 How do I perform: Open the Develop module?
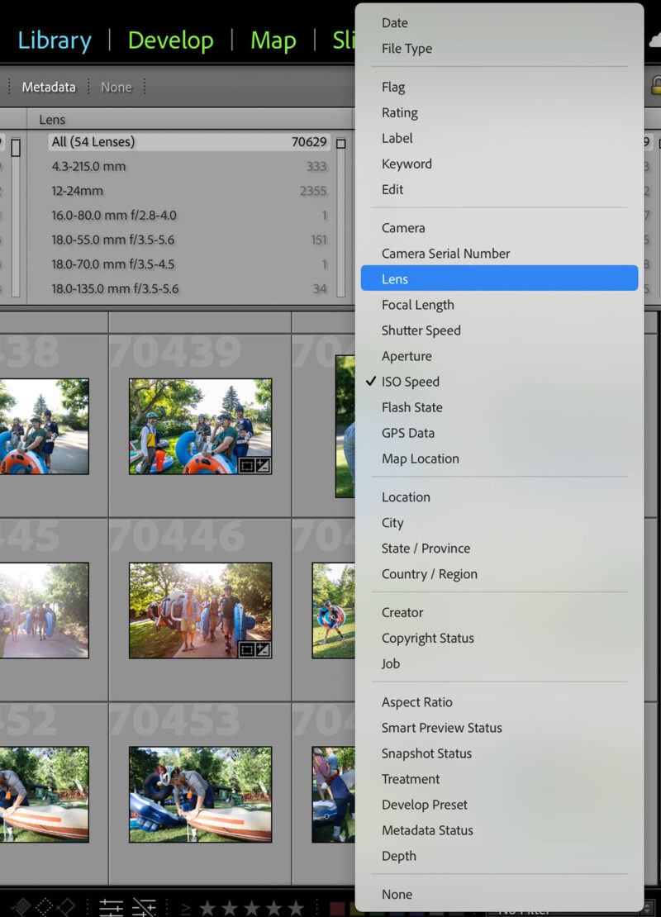tap(170, 40)
